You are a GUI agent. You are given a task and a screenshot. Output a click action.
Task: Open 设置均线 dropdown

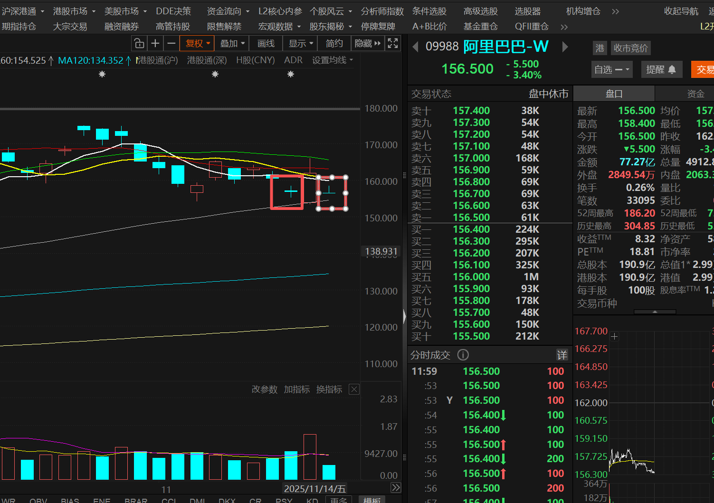point(333,60)
